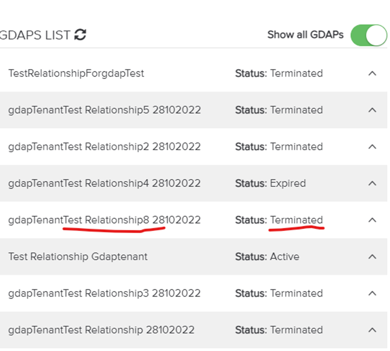The image size is (390, 351).
Task: Collapse gdapTenantTest Relationship3 28102022 chevron
Action: point(373,293)
